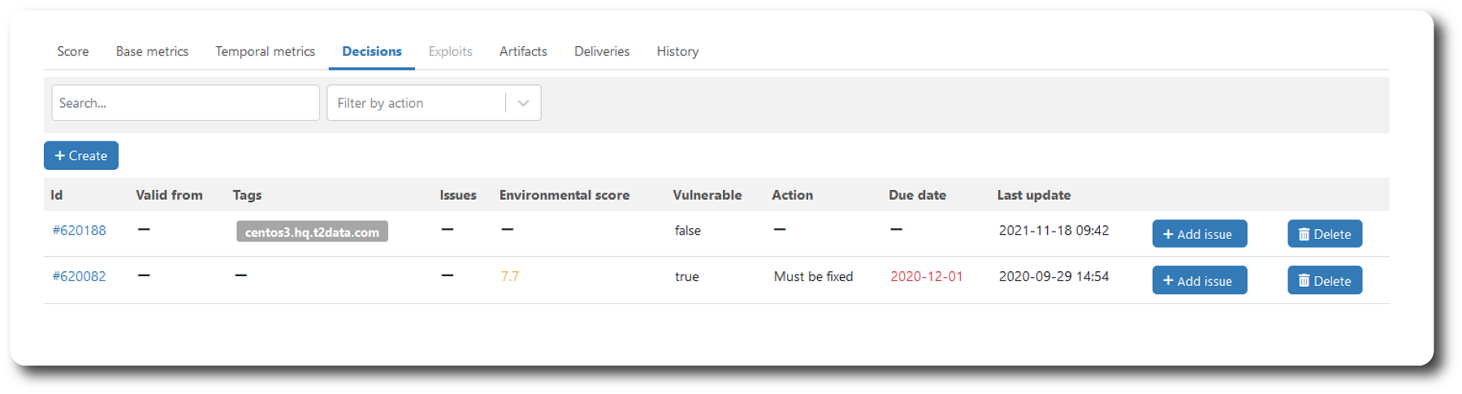The width and height of the screenshot is (1462, 394).
Task: Add issue to decision #620188
Action: point(1199,234)
